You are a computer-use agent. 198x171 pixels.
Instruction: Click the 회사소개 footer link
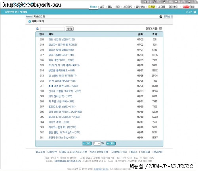(x=40, y=152)
